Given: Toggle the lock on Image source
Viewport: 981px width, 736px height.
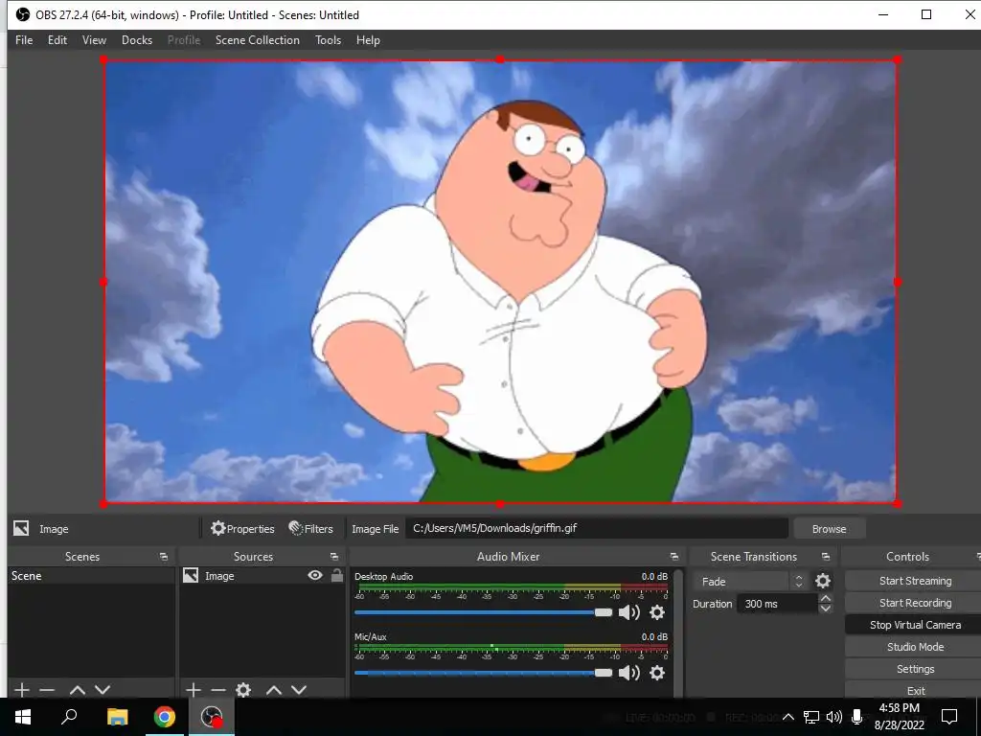Looking at the screenshot, I should pyautogui.click(x=336, y=575).
